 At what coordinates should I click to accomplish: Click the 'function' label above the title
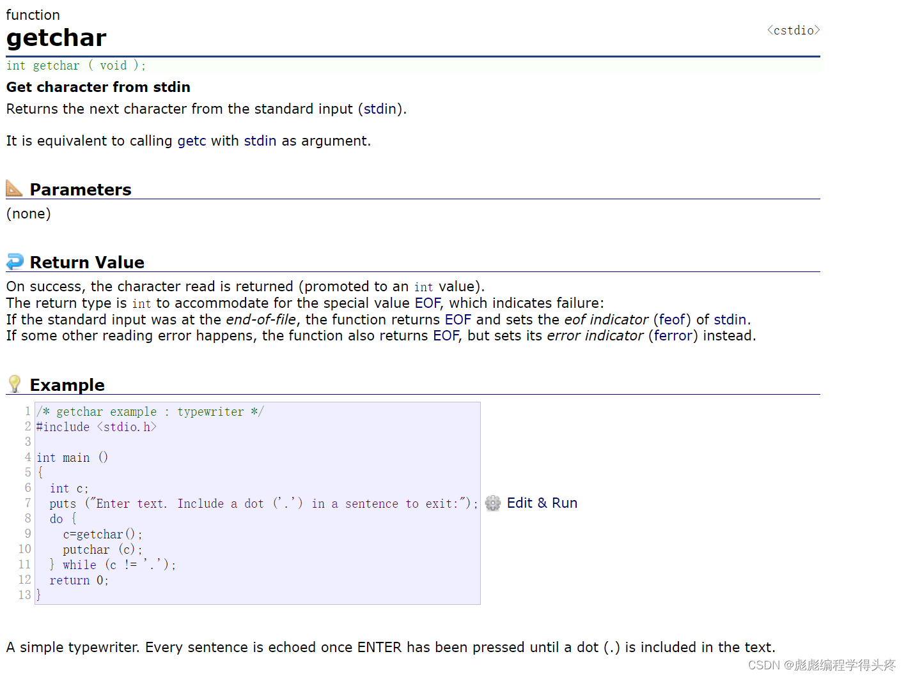point(33,15)
